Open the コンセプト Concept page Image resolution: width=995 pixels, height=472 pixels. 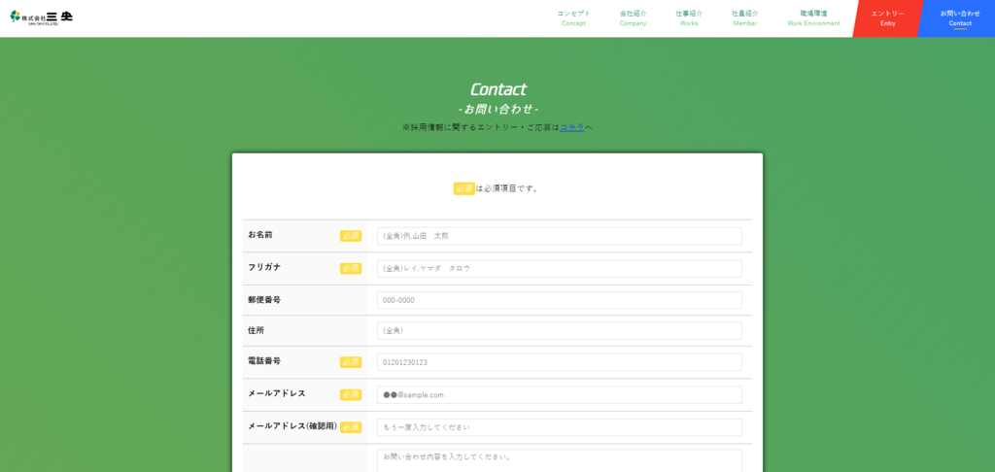tap(573, 17)
